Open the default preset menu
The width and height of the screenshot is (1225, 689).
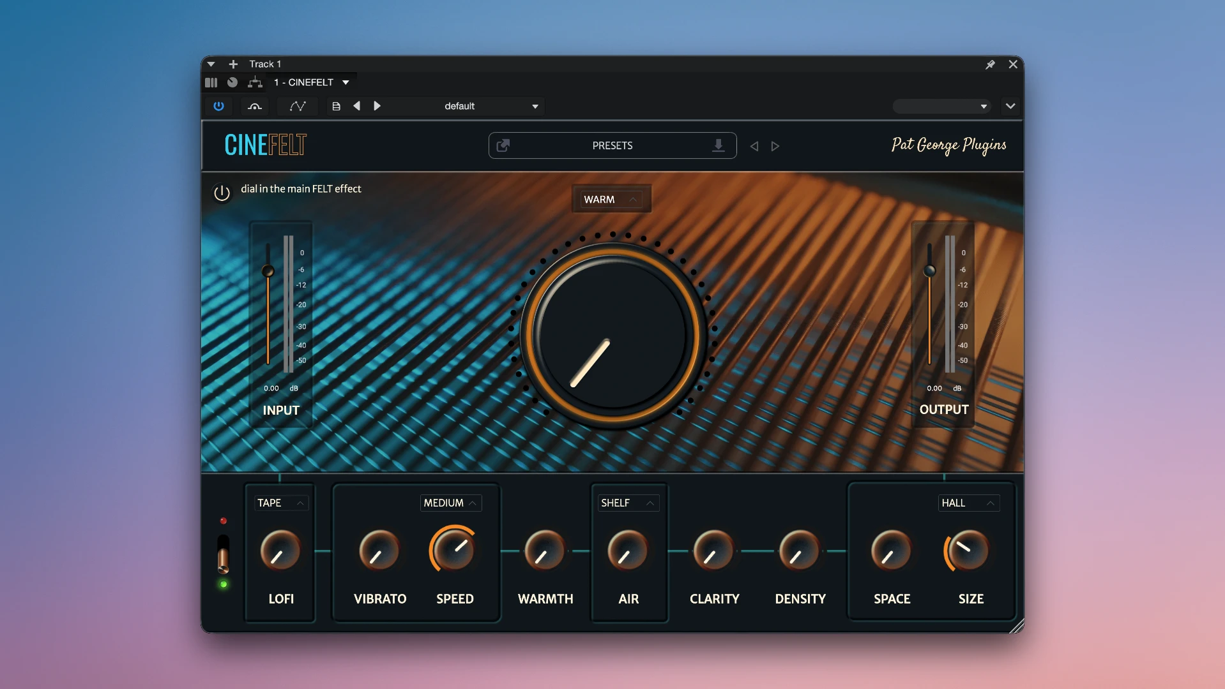492,106
